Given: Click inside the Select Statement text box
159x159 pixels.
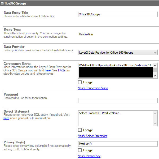Looking at the screenshot, I should [115, 118].
